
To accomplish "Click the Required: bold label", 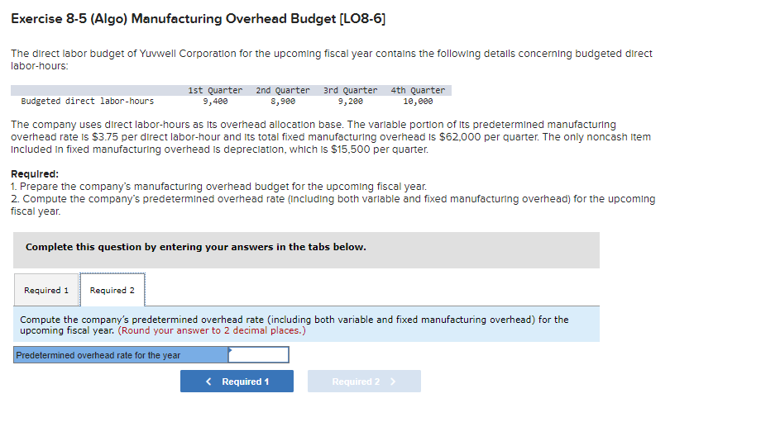I will (x=35, y=174).
